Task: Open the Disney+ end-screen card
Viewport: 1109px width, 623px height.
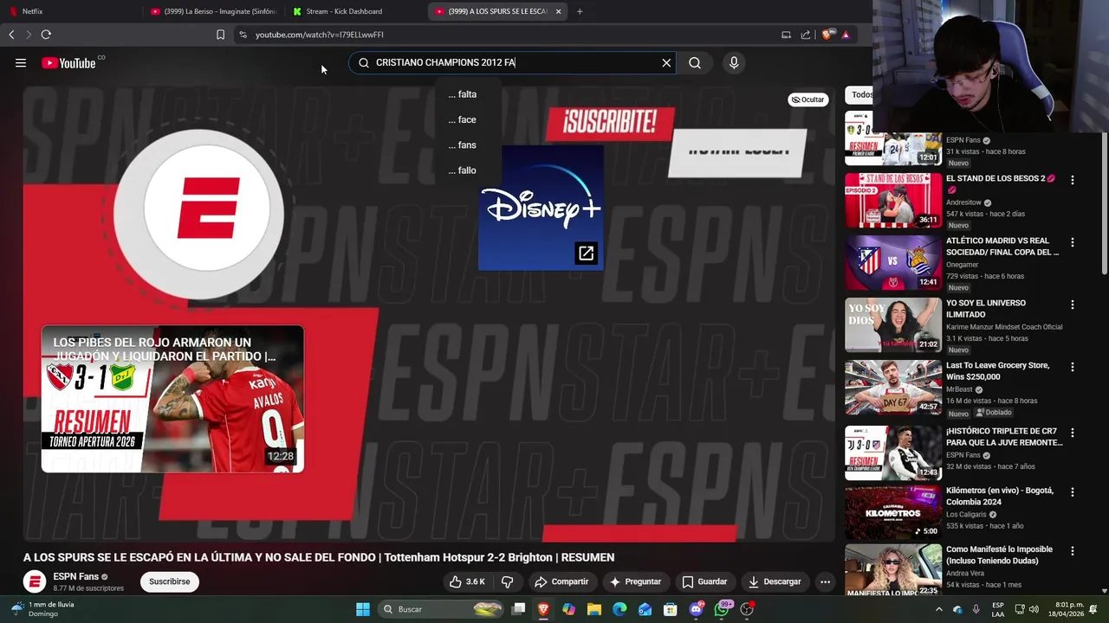Action: point(541,208)
